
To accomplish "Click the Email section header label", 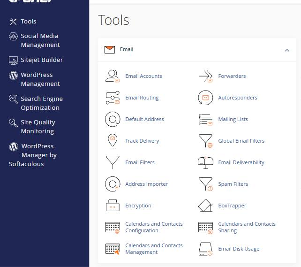I will tap(126, 49).
